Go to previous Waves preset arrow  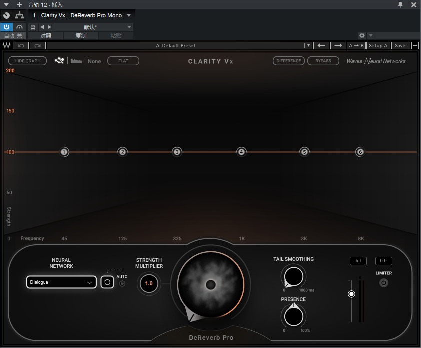pos(321,46)
